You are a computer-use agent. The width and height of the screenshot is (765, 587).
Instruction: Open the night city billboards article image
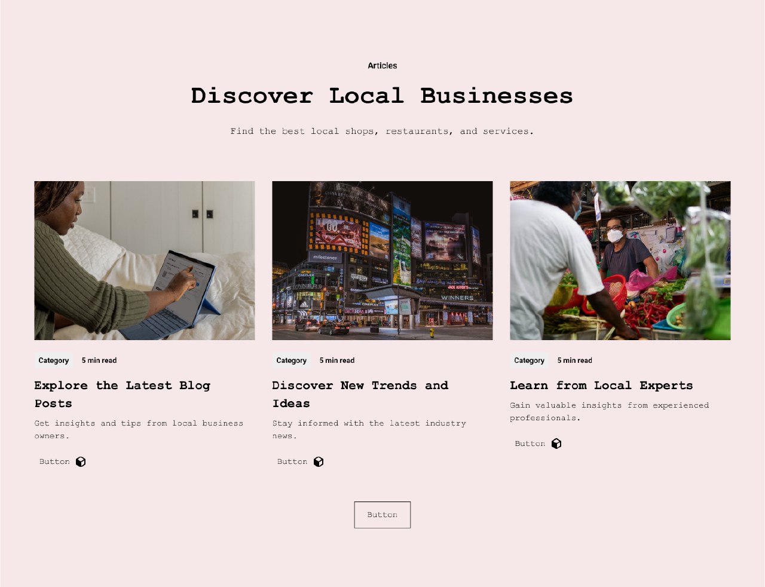(x=382, y=261)
